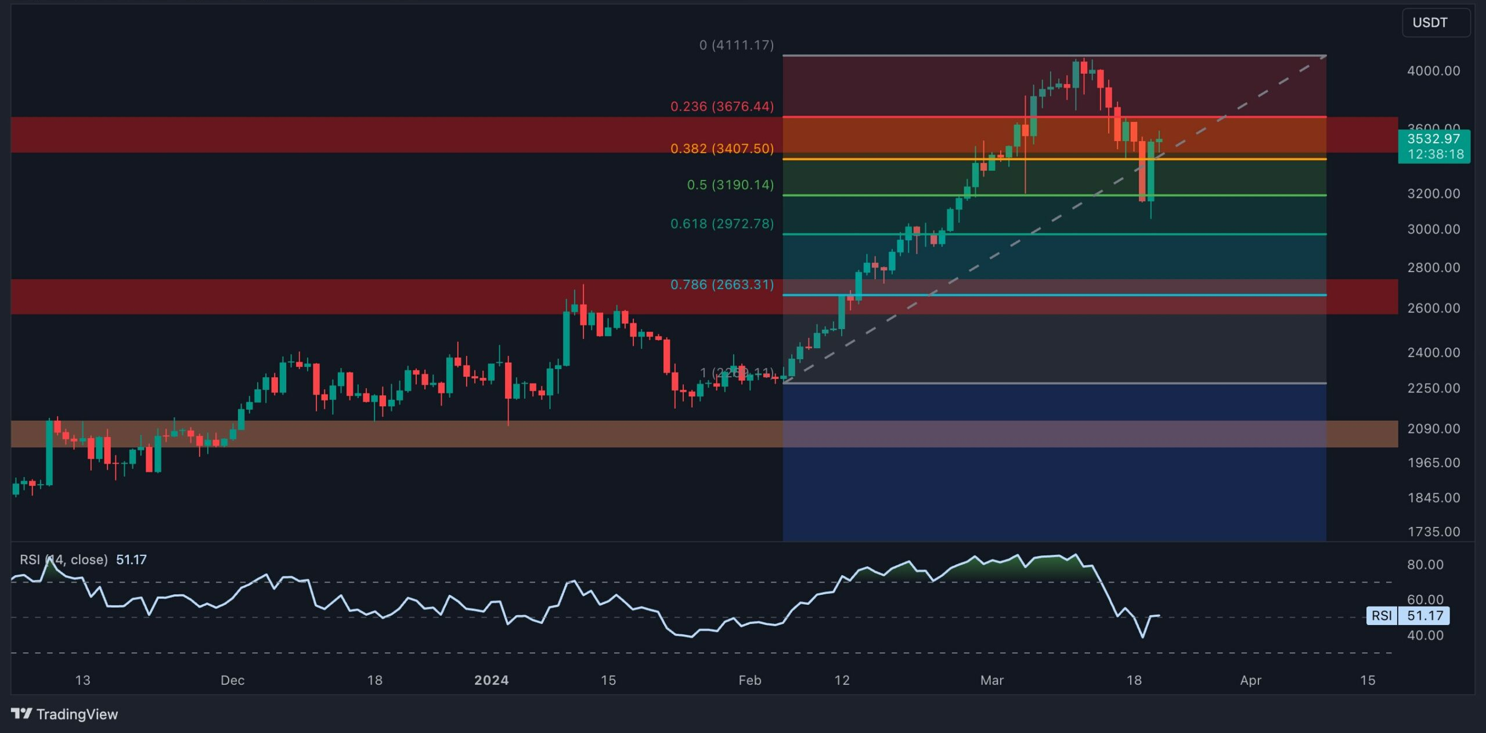Click the 4000.00 price axis label
The image size is (1486, 733).
click(x=1434, y=71)
